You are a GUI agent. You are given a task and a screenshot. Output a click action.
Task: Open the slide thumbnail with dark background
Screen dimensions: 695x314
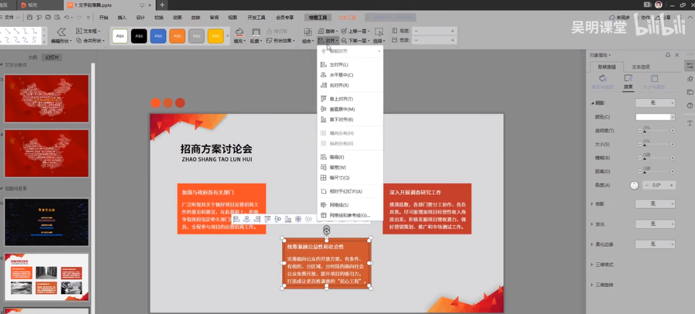coord(47,222)
